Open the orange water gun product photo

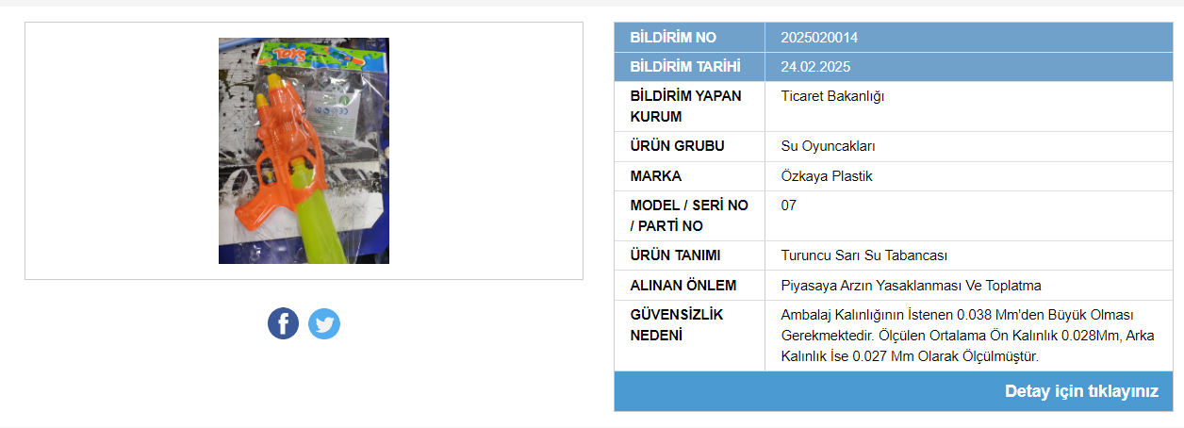304,151
